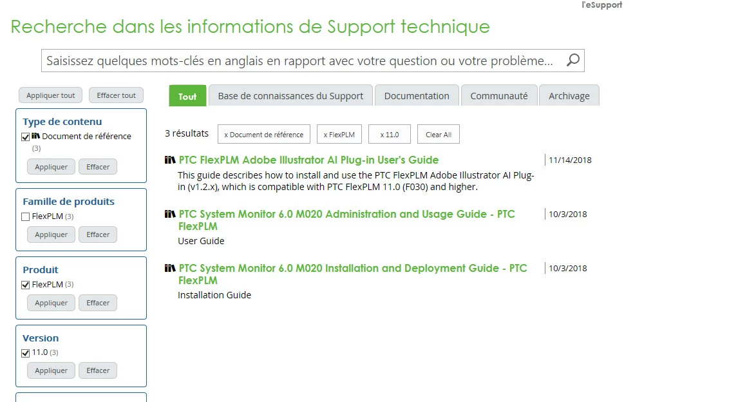The width and height of the screenshot is (738, 402).
Task: Click books icon next to Document de référence filter
Action: 36,136
